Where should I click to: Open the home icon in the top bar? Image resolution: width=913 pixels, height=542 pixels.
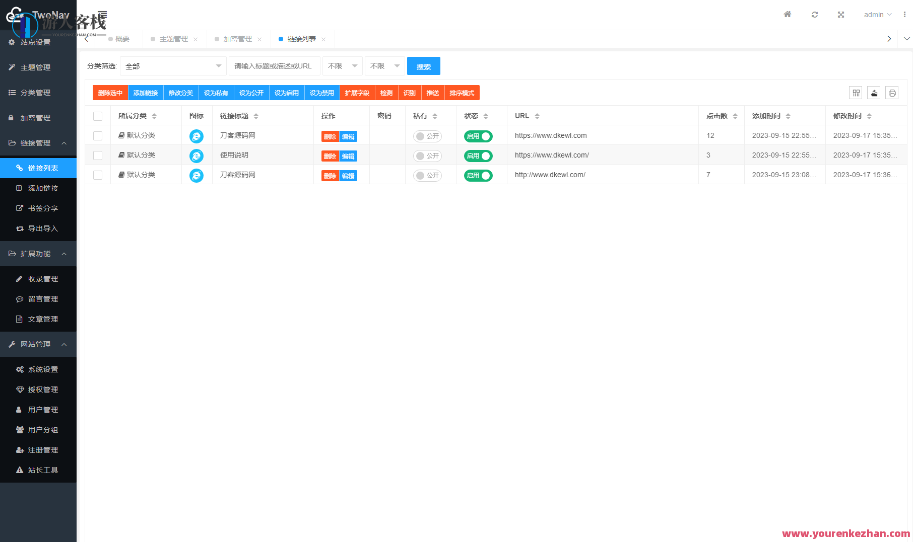click(788, 15)
